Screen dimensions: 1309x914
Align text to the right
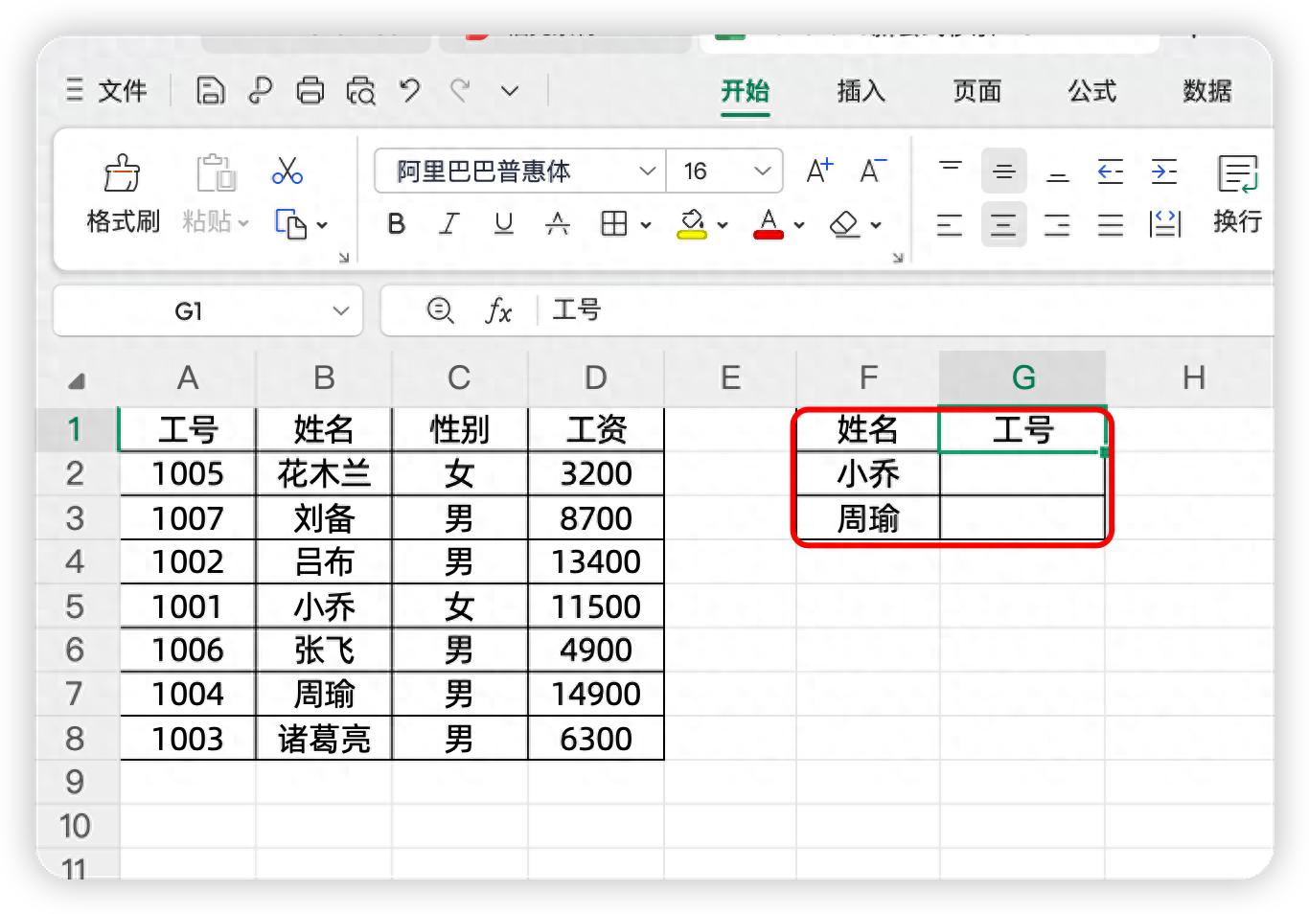click(x=1057, y=224)
